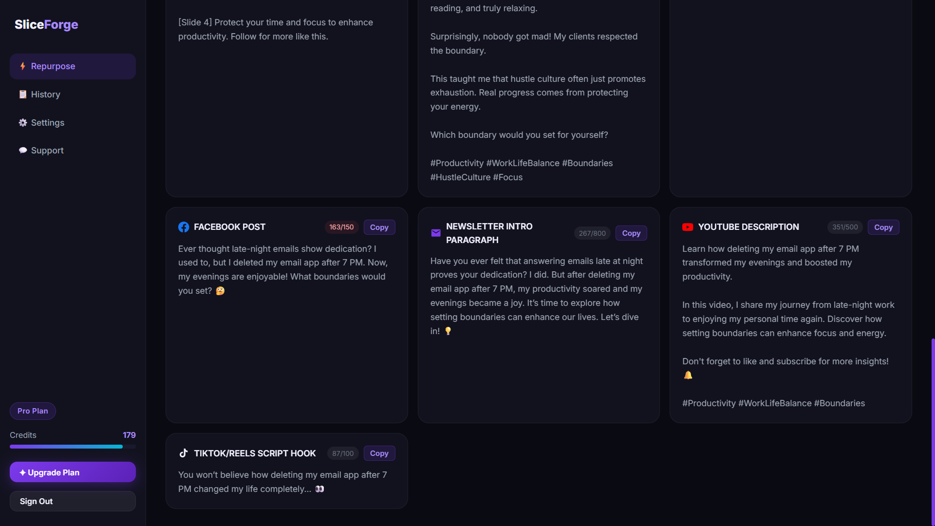Copy the YouTube description
Viewport: 935px width, 526px height.
pyautogui.click(x=883, y=227)
